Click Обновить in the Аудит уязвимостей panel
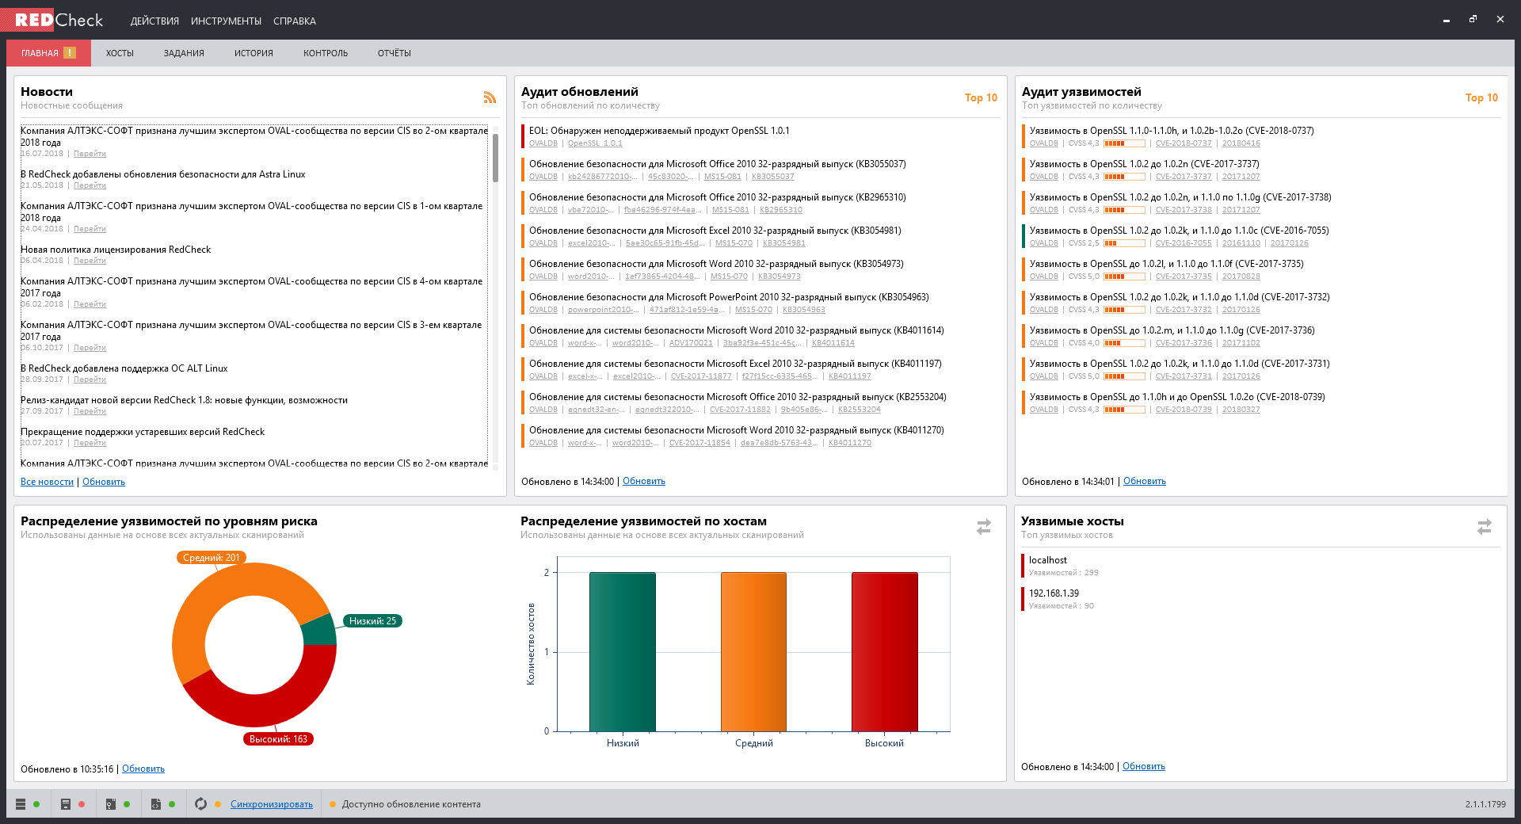Viewport: 1521px width, 824px height. (1145, 481)
